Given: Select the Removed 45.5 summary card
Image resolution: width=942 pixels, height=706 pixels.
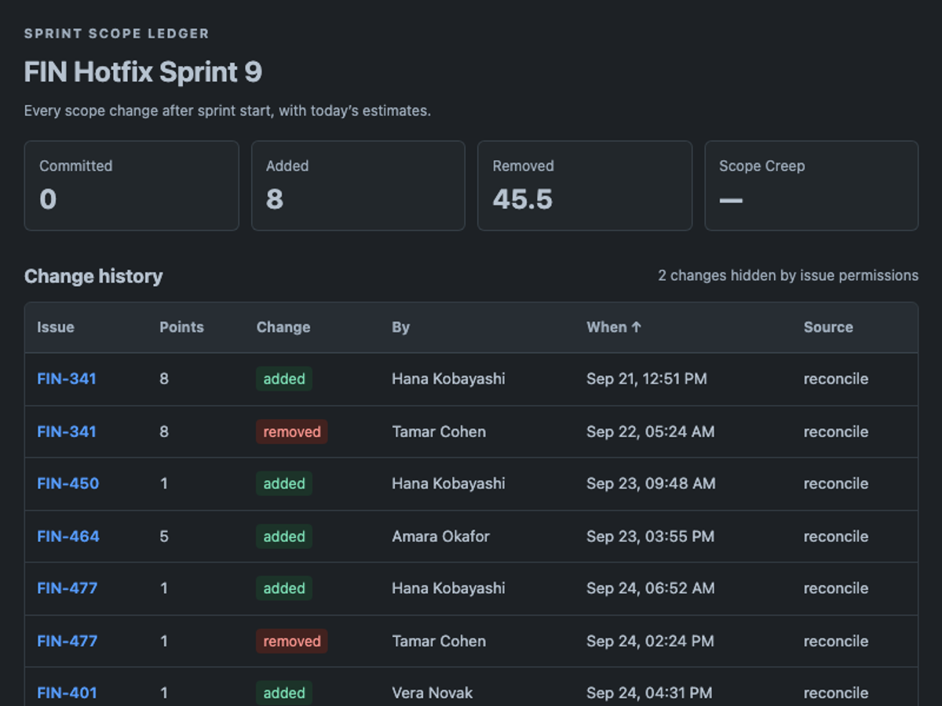Looking at the screenshot, I should tap(585, 186).
